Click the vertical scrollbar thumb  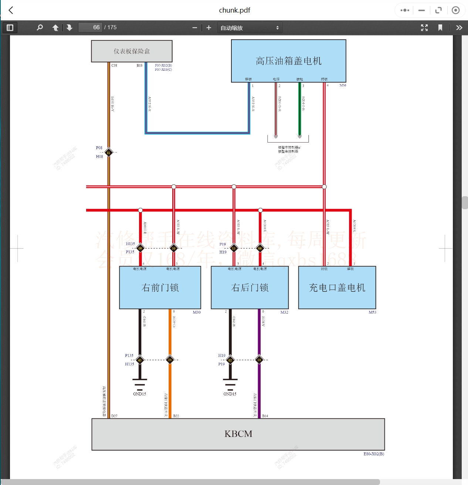(465, 203)
